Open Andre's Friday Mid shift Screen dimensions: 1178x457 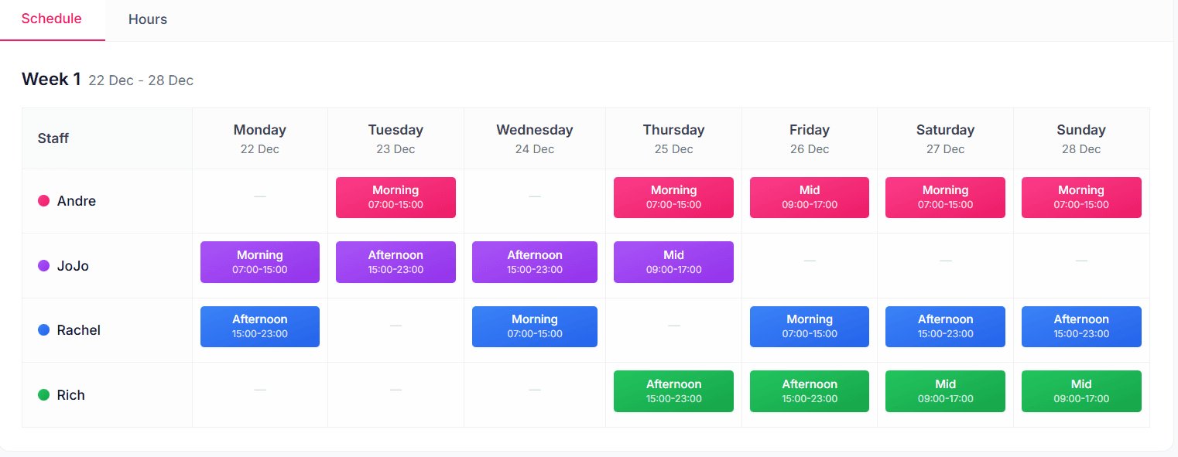coord(809,197)
